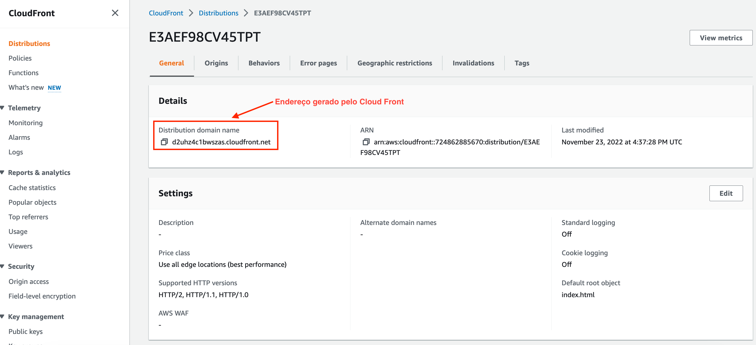Go to Distributions breadcrumb link
756x345 pixels.
(218, 13)
